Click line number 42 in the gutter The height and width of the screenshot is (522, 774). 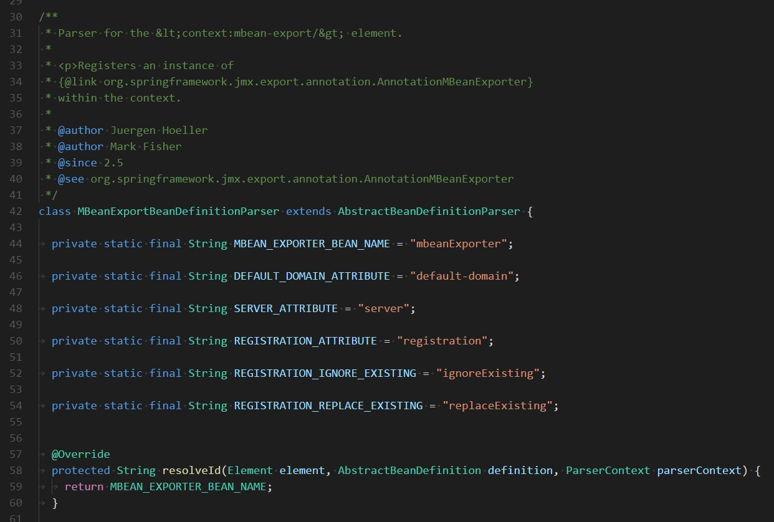(16, 211)
